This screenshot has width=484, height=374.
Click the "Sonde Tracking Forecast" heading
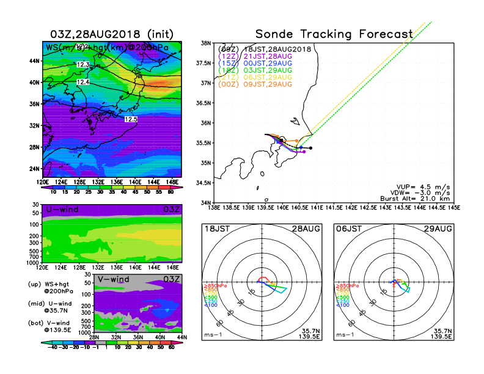[334, 34]
